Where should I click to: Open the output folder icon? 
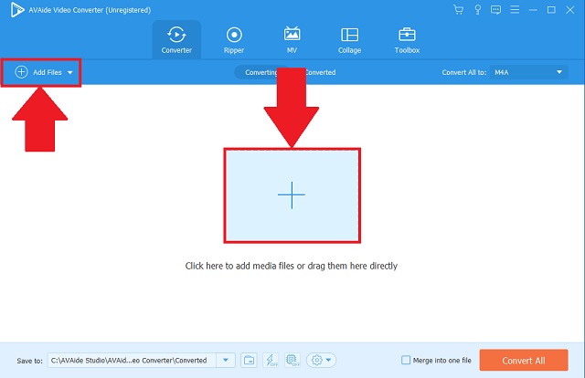pos(249,361)
